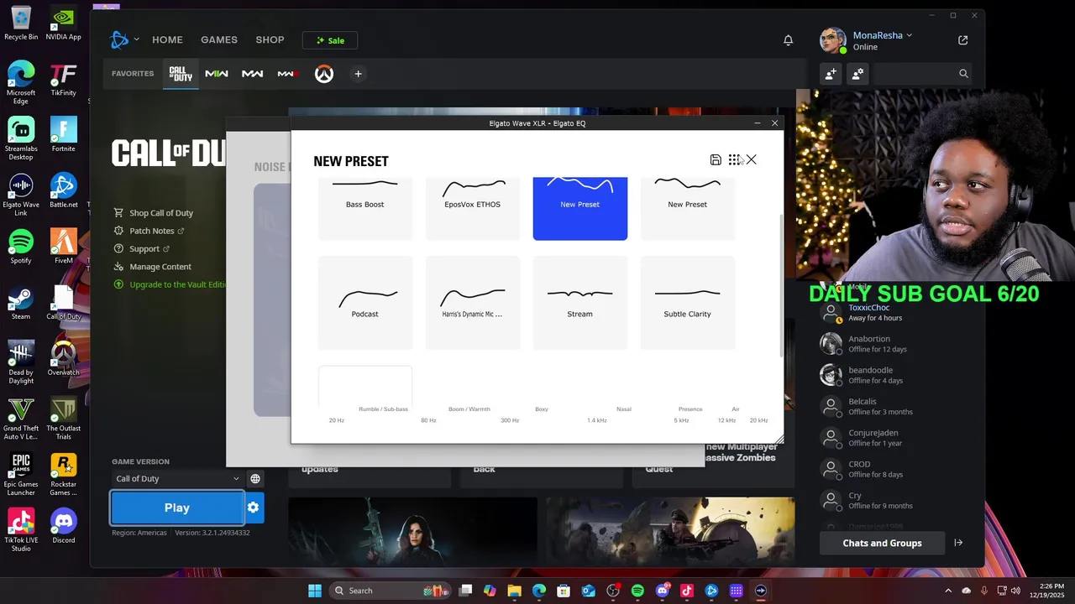
Task: Open the SHOP tab in Battle.net
Action: tap(270, 39)
